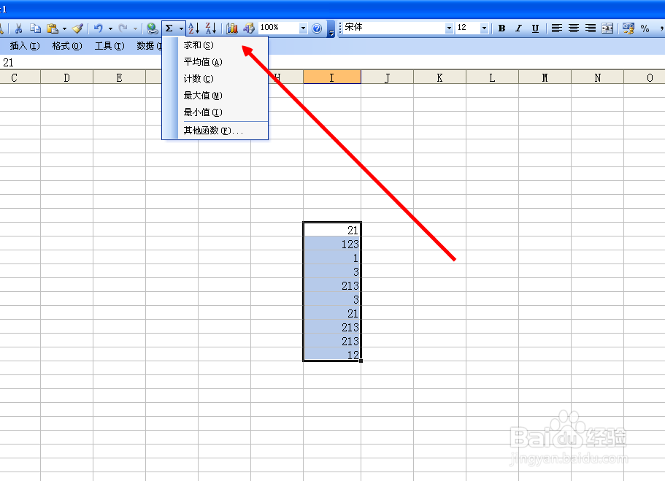The height and width of the screenshot is (481, 665).
Task: Click the Undo arrow icon
Action: click(99, 28)
